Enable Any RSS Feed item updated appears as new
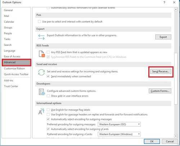Viewport: 180px width, 146px height. tap(48, 52)
